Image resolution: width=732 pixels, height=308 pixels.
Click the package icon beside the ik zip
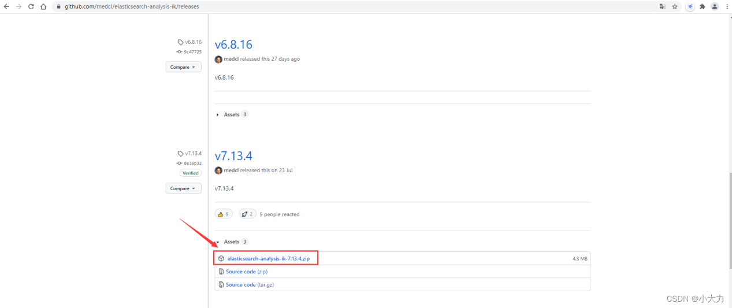point(221,259)
